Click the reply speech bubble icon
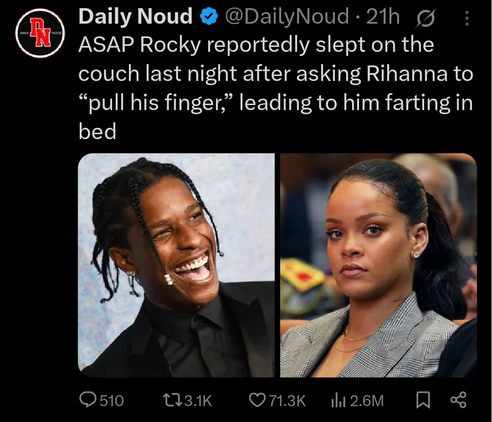Screen dimensions: 492x422 [x=87, y=400]
